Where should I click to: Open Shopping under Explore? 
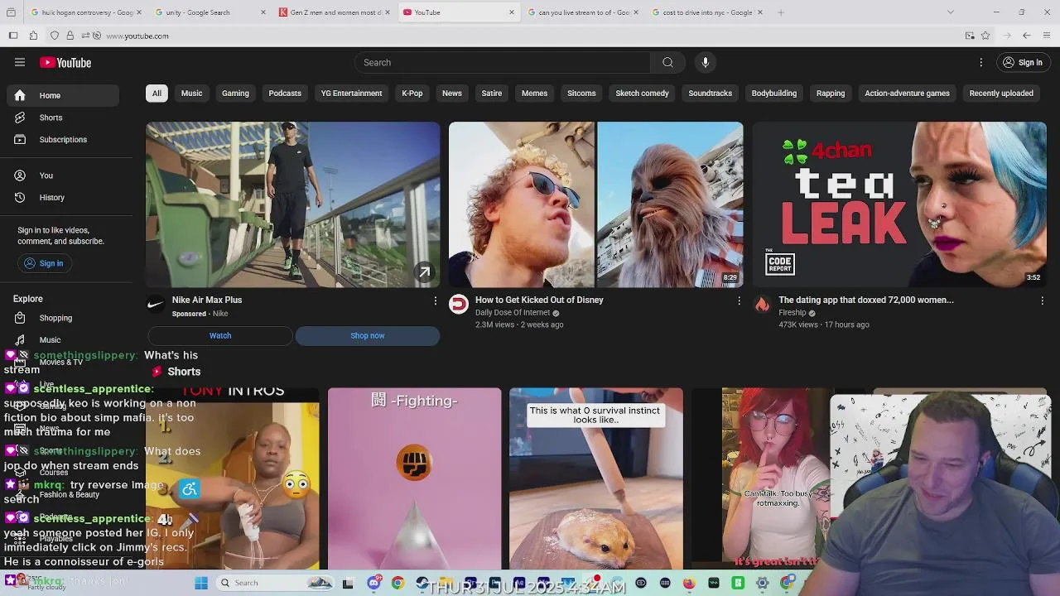[x=63, y=318]
